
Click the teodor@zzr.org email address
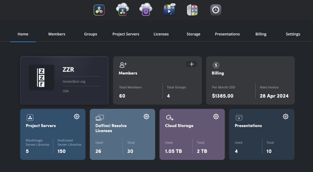[x=74, y=81]
